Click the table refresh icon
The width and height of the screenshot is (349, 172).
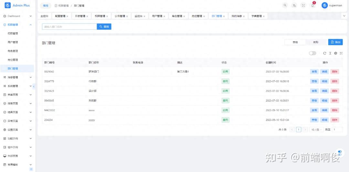pyautogui.click(x=324, y=53)
